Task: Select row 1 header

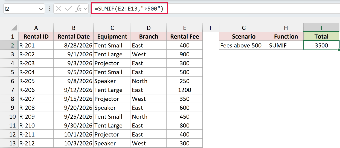Action: pos(9,36)
